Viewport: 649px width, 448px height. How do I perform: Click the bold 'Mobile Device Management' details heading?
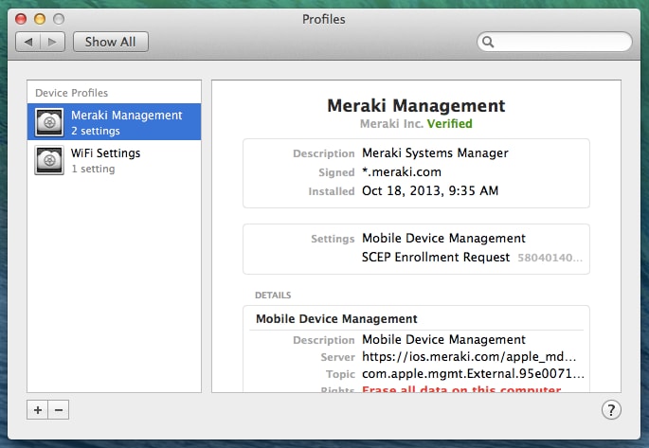336,319
